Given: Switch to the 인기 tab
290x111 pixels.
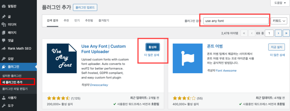Looking at the screenshot, I should [77, 21].
